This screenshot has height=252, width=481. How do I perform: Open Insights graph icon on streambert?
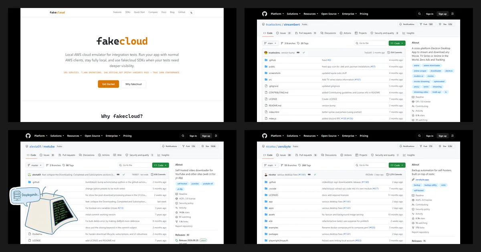[x=404, y=33]
